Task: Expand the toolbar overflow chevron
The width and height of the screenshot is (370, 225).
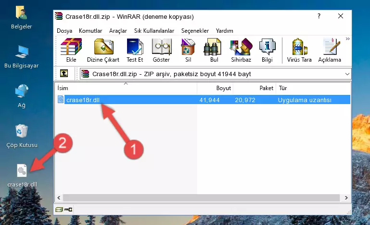Action: pos(347,39)
